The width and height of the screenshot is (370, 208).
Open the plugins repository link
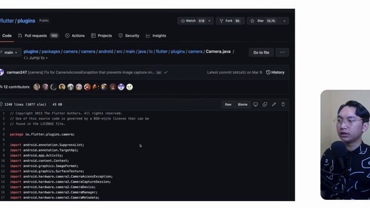click(26, 21)
